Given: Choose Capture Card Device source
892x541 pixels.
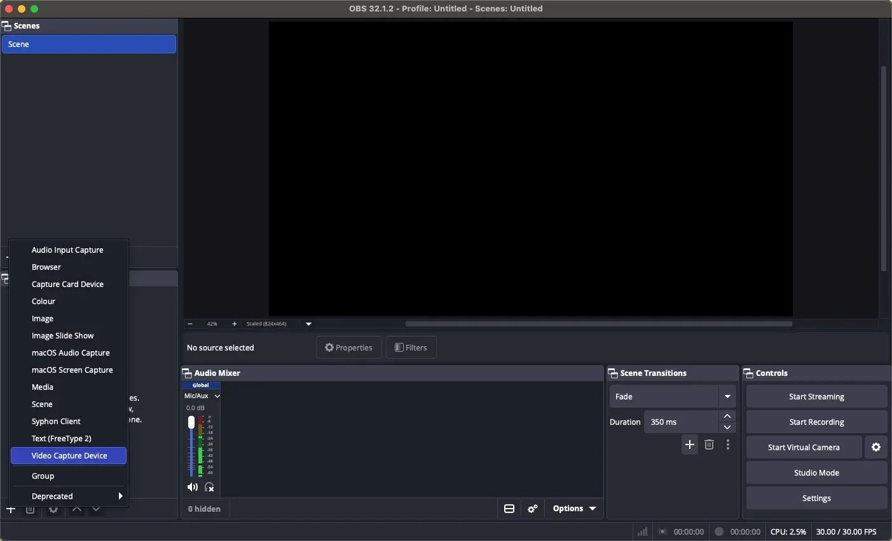Looking at the screenshot, I should [x=69, y=284].
